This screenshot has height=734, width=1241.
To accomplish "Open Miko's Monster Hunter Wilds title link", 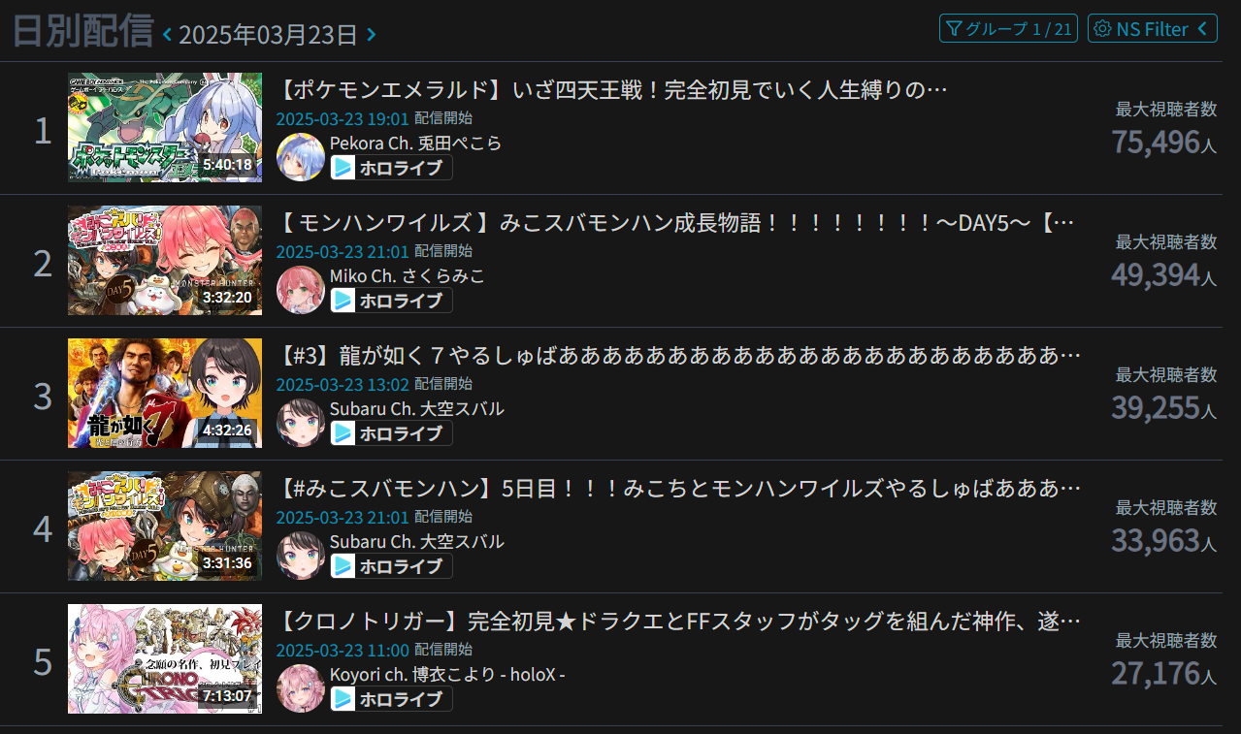I will tap(677, 224).
